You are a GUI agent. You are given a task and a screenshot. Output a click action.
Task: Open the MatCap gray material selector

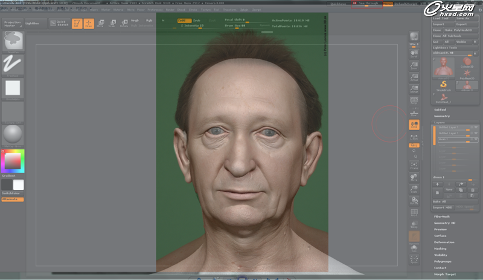13,135
